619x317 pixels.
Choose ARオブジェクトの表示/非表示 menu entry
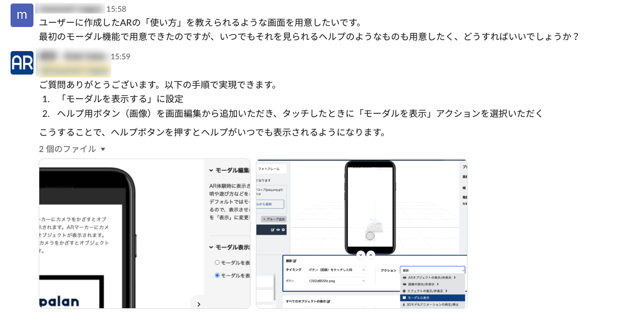coord(432,278)
